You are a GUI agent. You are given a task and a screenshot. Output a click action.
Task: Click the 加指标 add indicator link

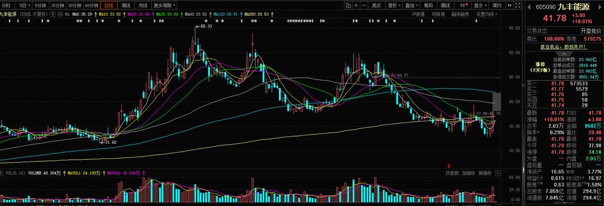[x=469, y=173]
